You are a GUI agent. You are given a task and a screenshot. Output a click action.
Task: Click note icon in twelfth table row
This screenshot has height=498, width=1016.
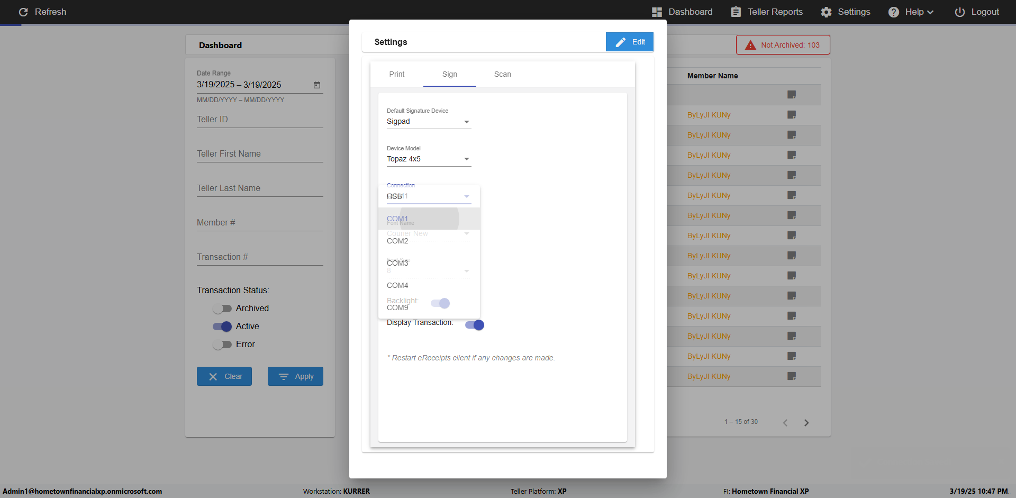pyautogui.click(x=792, y=316)
